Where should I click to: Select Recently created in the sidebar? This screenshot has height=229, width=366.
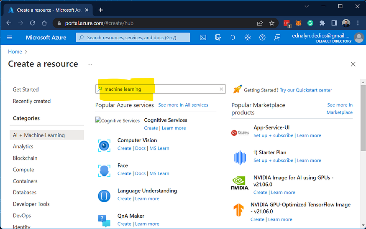tap(32, 101)
